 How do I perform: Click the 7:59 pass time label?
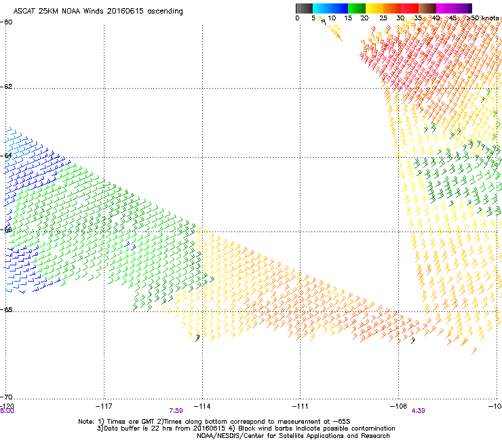click(x=176, y=411)
